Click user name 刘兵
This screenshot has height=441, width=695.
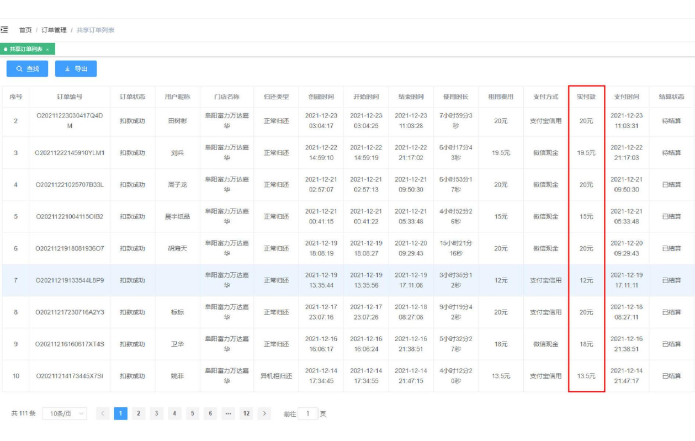pos(177,153)
